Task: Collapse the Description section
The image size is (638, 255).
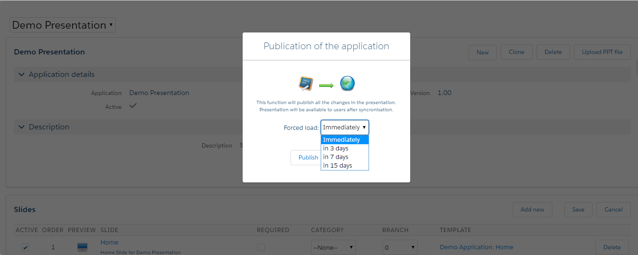Action: click(x=21, y=127)
